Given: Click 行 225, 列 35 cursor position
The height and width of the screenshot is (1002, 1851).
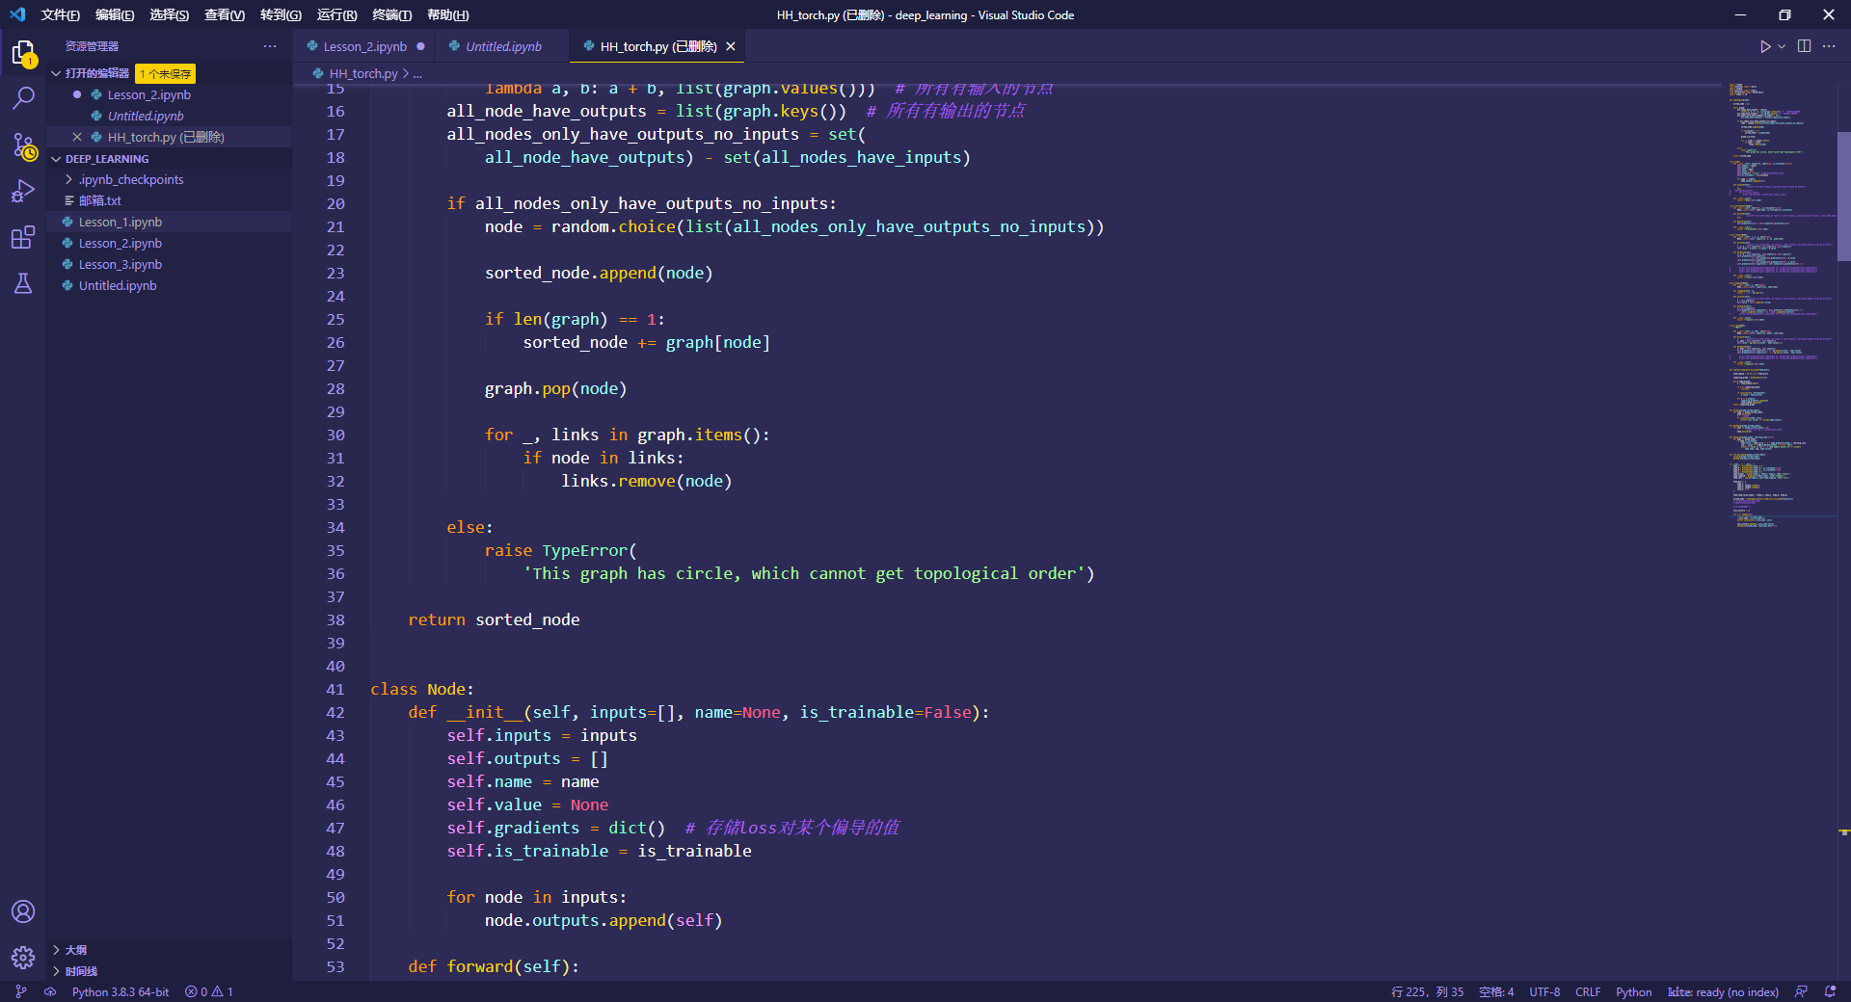Looking at the screenshot, I should click(x=1427, y=991).
